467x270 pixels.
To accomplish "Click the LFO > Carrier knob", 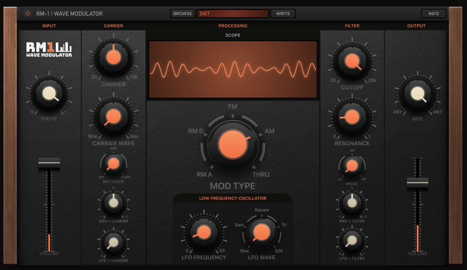I will click(113, 242).
